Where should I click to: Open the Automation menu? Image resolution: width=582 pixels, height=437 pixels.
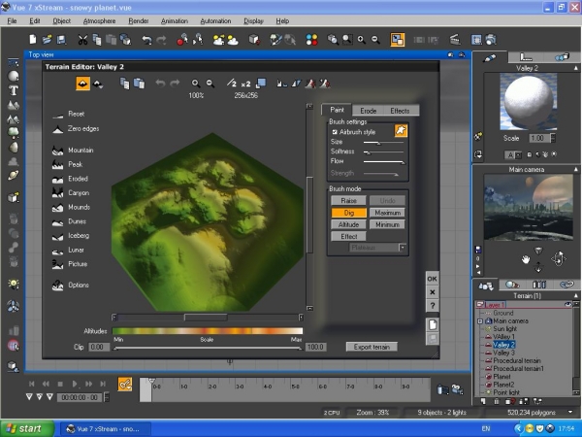coord(215,20)
